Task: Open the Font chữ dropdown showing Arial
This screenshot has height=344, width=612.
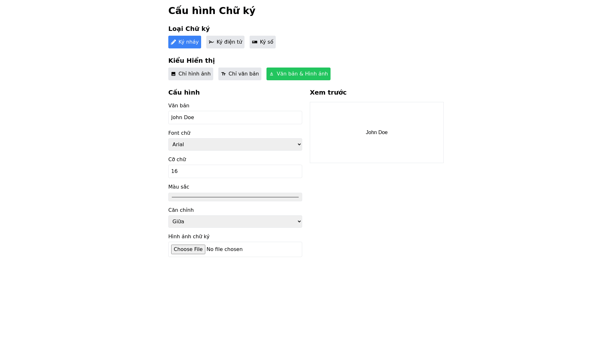Action: point(235,145)
